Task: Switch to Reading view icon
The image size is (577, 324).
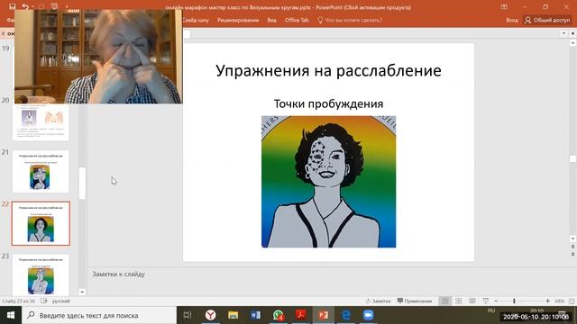Action: point(472,301)
